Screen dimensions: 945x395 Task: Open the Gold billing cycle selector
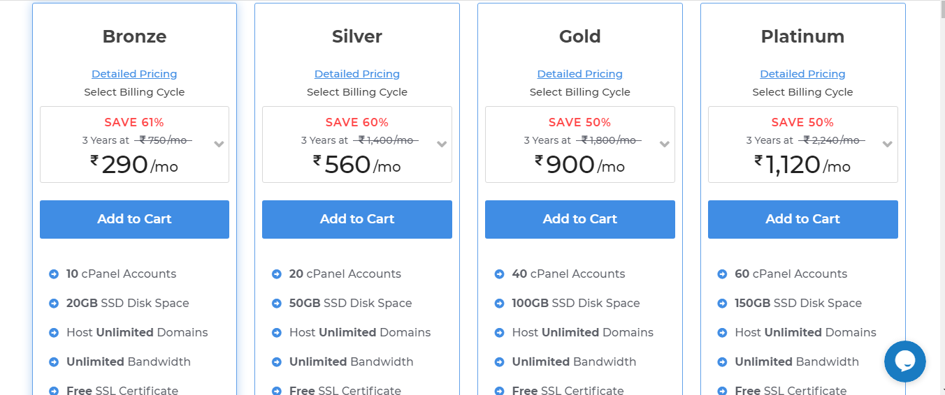665,144
